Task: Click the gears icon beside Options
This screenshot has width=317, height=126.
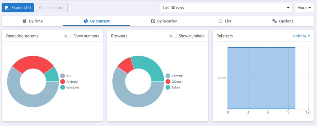Action: point(274,21)
